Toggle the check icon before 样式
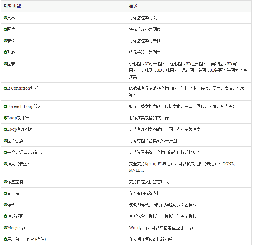The width and height of the screenshot is (253, 246). [6, 205]
